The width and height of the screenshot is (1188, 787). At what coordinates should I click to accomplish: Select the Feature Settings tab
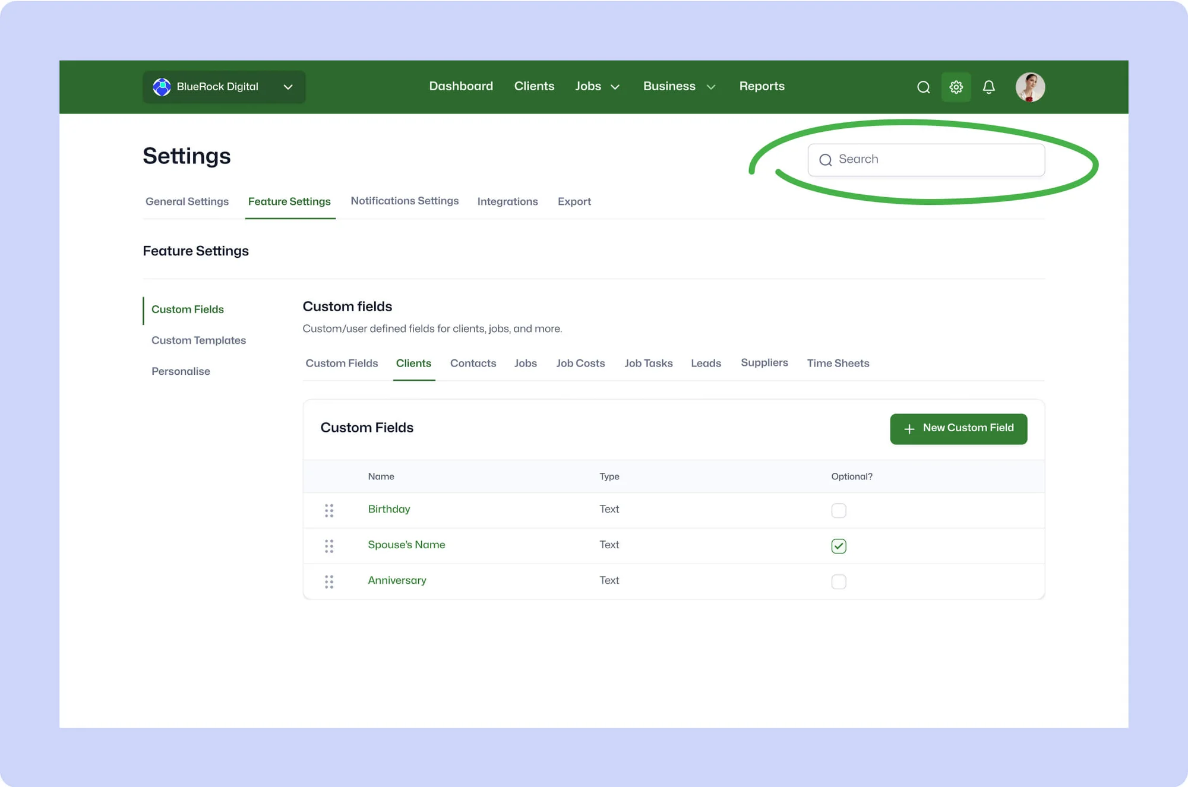click(289, 201)
